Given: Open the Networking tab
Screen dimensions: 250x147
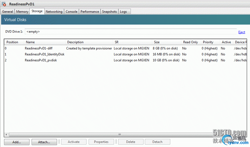Looking at the screenshot, I should pyautogui.click(x=54, y=11).
